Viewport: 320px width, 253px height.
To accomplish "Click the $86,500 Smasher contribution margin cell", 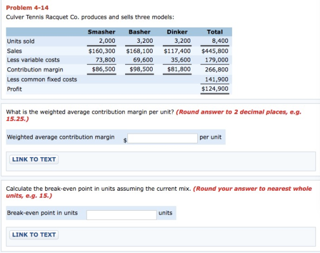I will click(x=103, y=69).
